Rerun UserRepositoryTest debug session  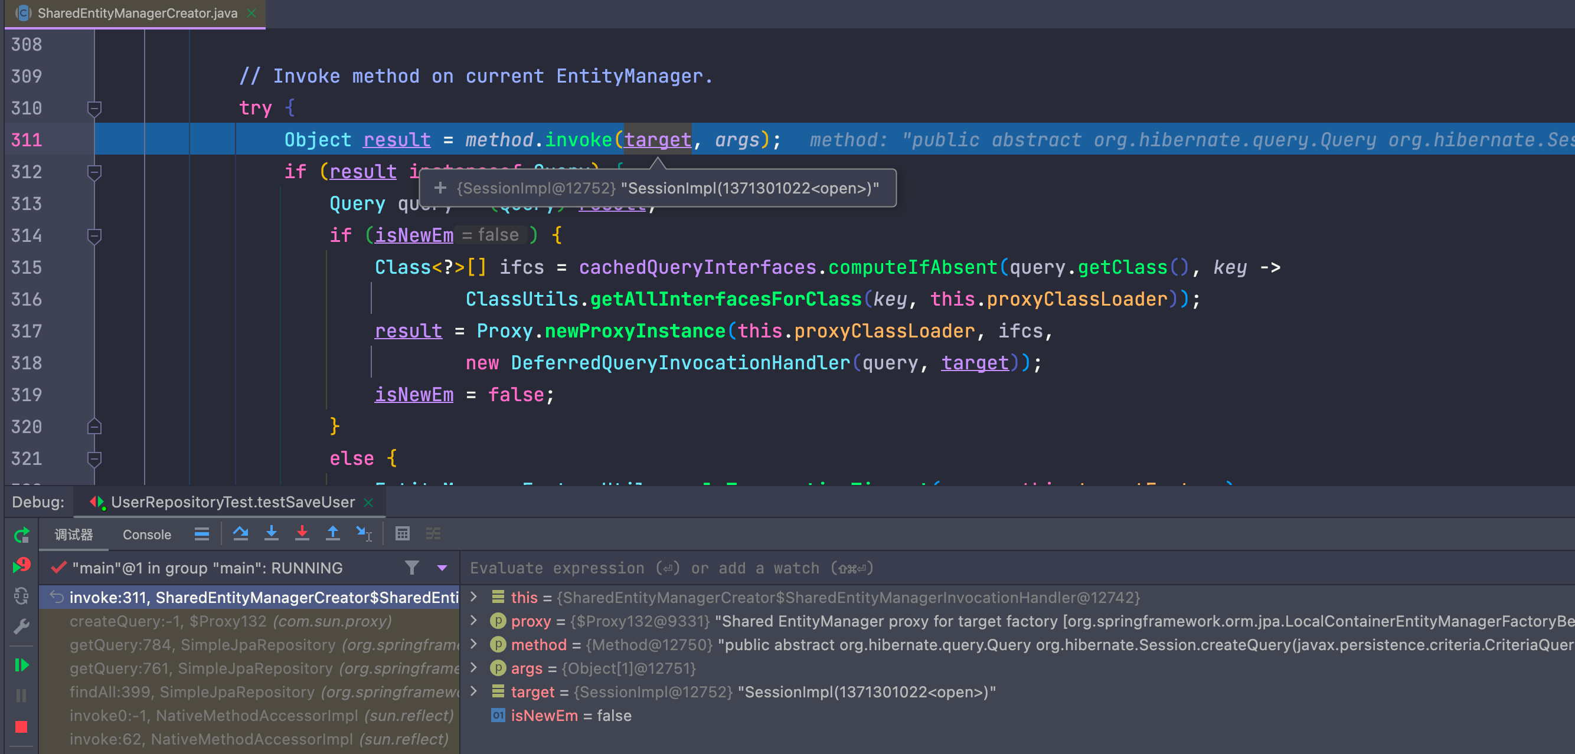click(x=21, y=536)
